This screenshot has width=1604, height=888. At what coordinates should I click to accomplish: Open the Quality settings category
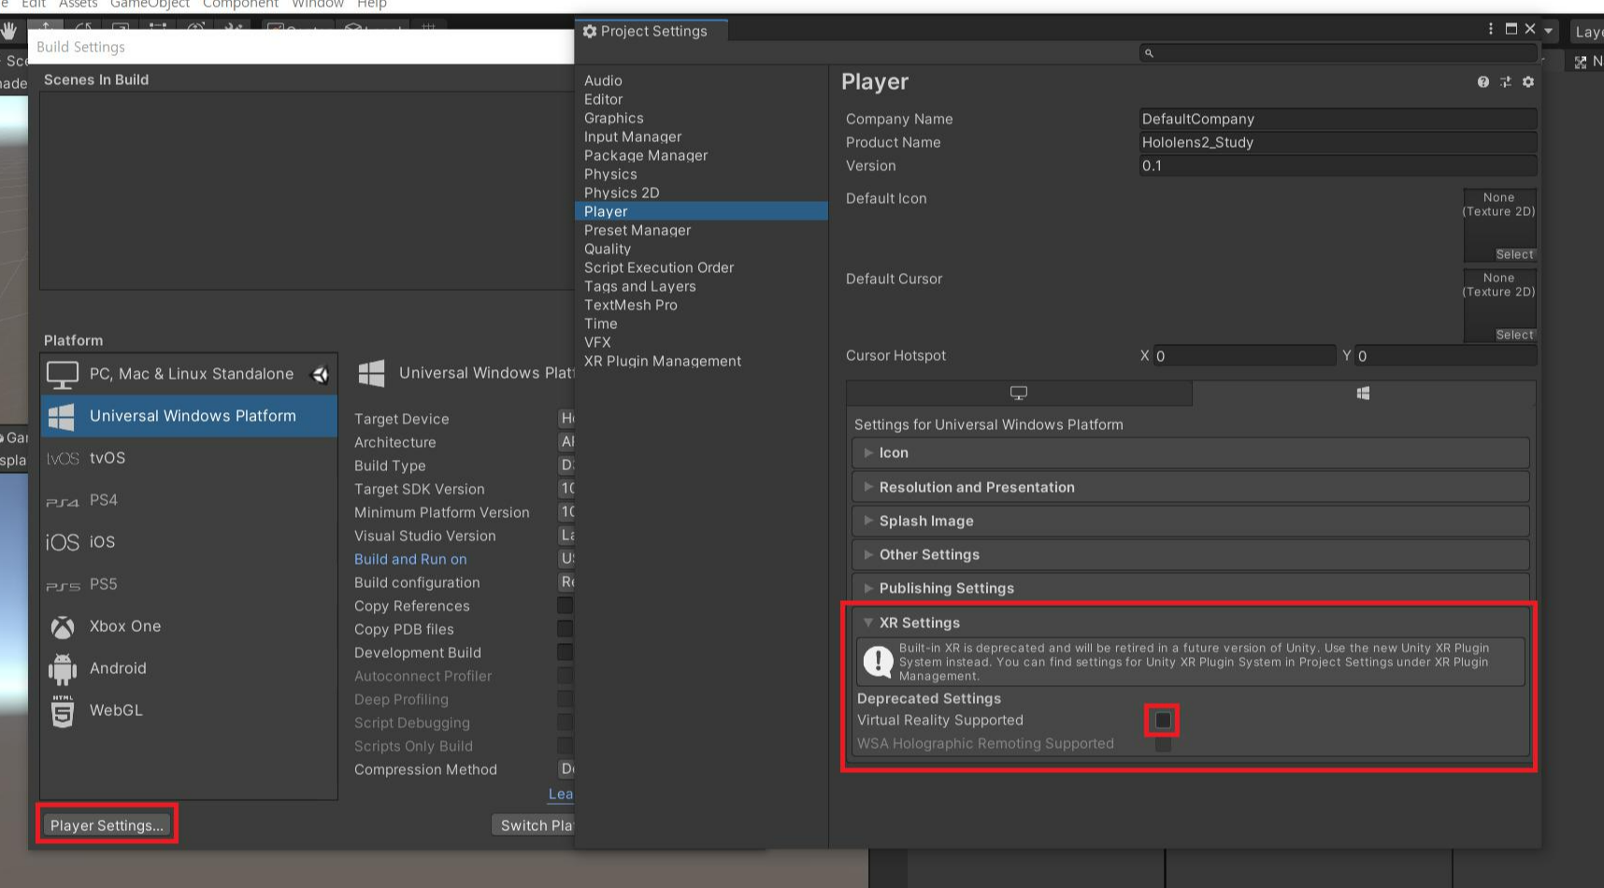pos(701,249)
